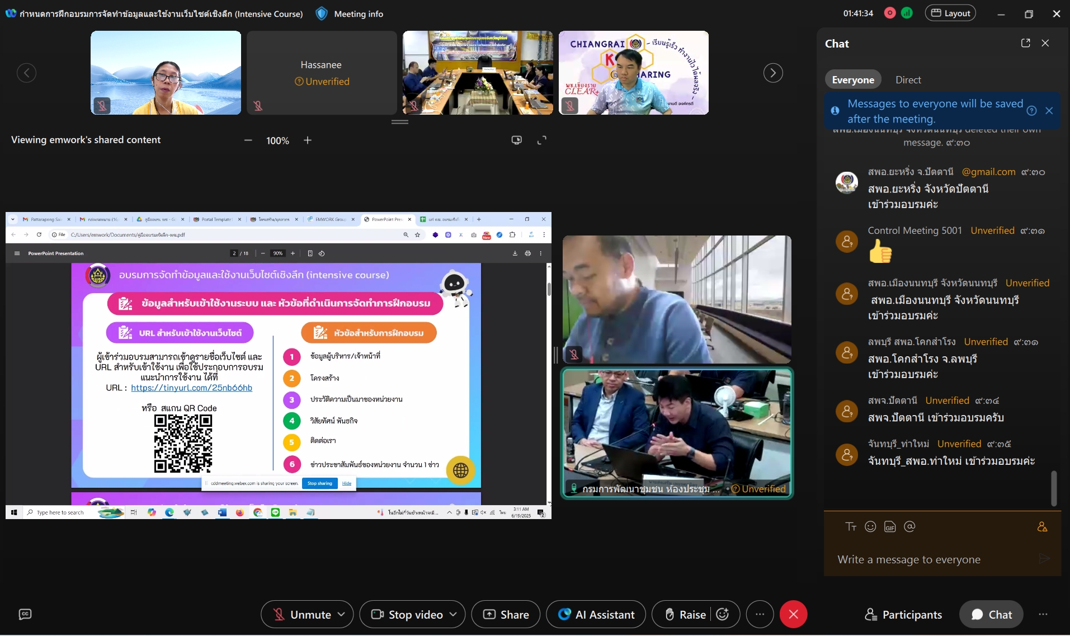
Task: Expand shared content to full screen
Action: pos(541,140)
